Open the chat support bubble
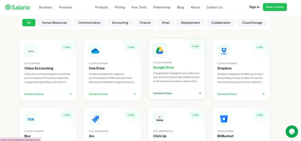Screen dimensions: 301x141 pos(292,131)
